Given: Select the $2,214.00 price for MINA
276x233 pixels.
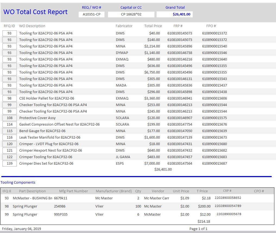Looking at the screenshot, I should [x=152, y=46].
